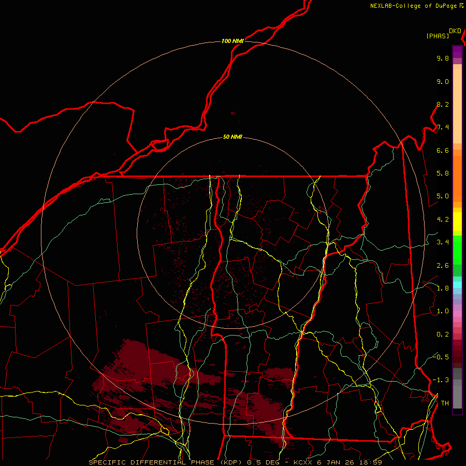This screenshot has width=466, height=466.
Task: Click the 7.4 legend value
Action: pyautogui.click(x=443, y=127)
